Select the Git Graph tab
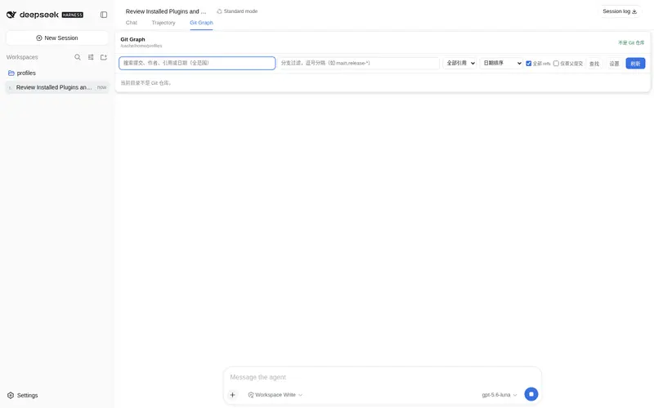The image size is (654, 408). [201, 23]
